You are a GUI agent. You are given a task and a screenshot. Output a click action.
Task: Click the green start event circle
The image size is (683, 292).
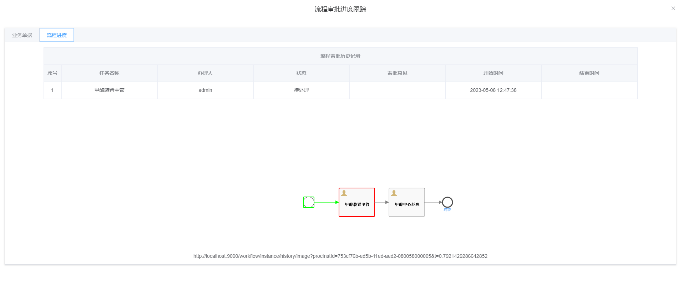309,202
